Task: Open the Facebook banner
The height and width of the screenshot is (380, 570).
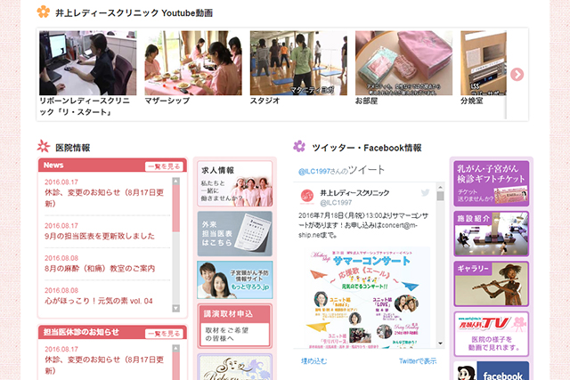Action: click(492, 371)
